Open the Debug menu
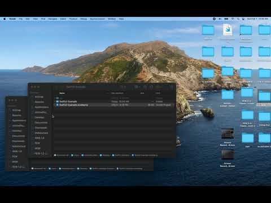 tap(84, 19)
